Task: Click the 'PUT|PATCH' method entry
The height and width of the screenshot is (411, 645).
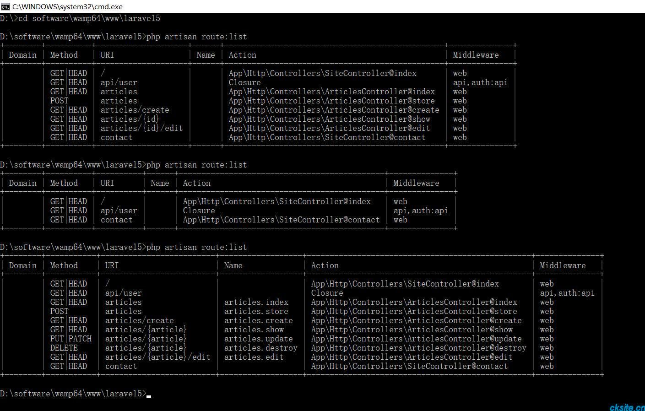Action: pos(71,339)
